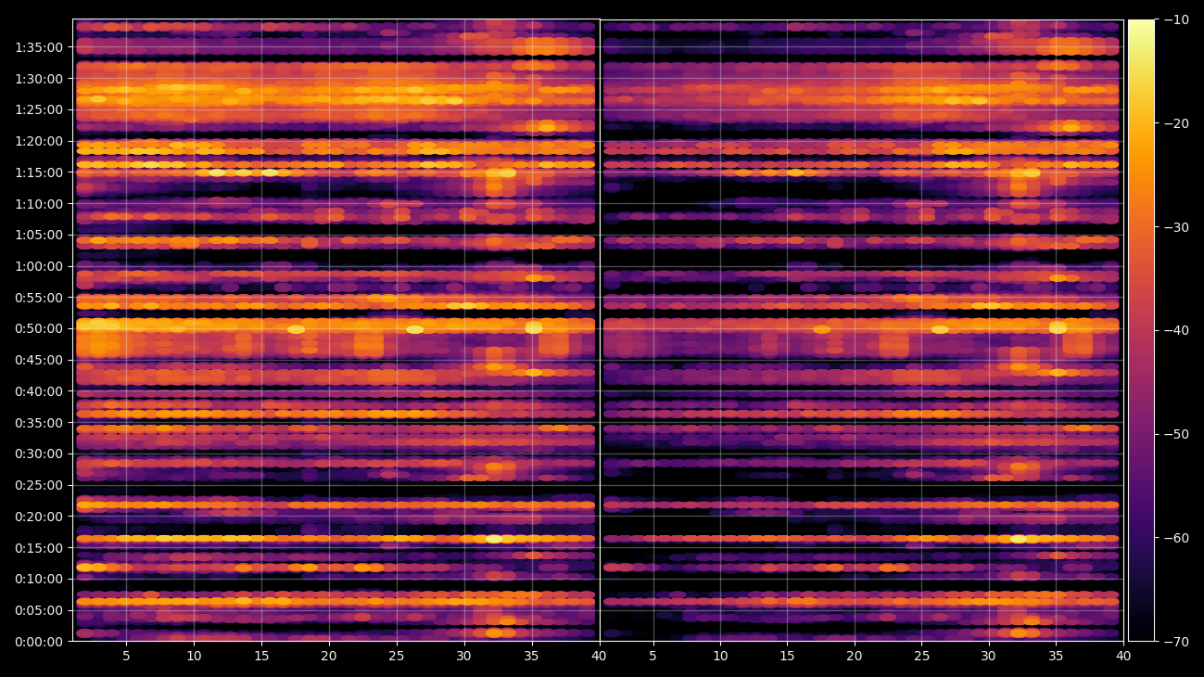Select the −60 colorbar tick label

coord(1175,538)
